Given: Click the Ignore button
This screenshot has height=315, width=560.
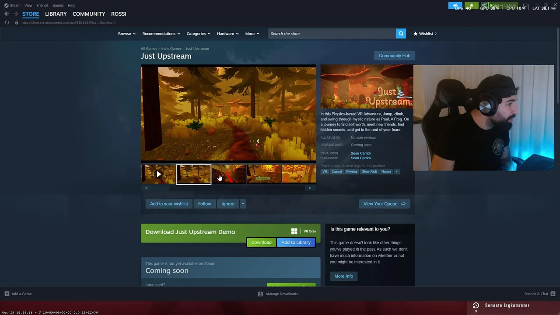Looking at the screenshot, I should (228, 204).
